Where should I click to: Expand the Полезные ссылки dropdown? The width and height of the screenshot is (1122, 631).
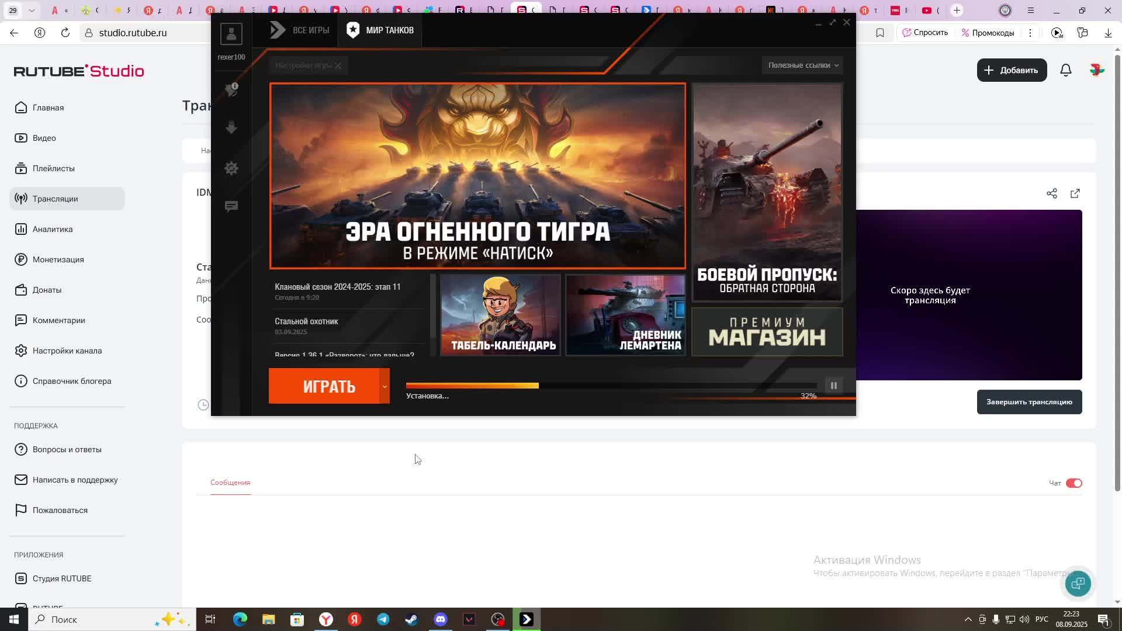tap(803, 65)
